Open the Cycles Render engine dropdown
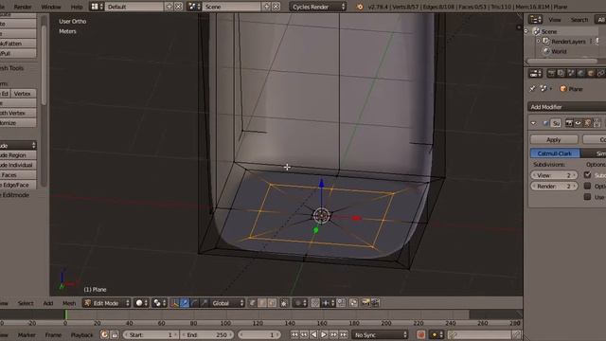Viewport: 606px width, 341px height. [318, 7]
